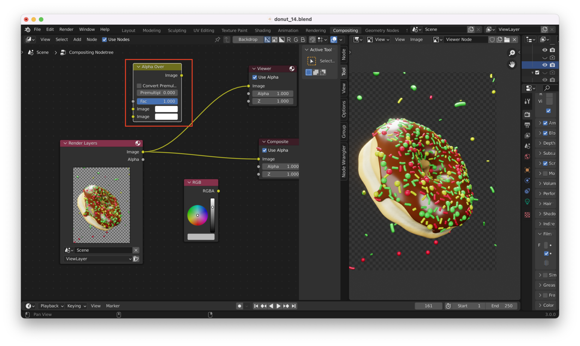Screen dimensions: 580x346
Task: Open the Playback dropdown menu
Action: [52, 306]
